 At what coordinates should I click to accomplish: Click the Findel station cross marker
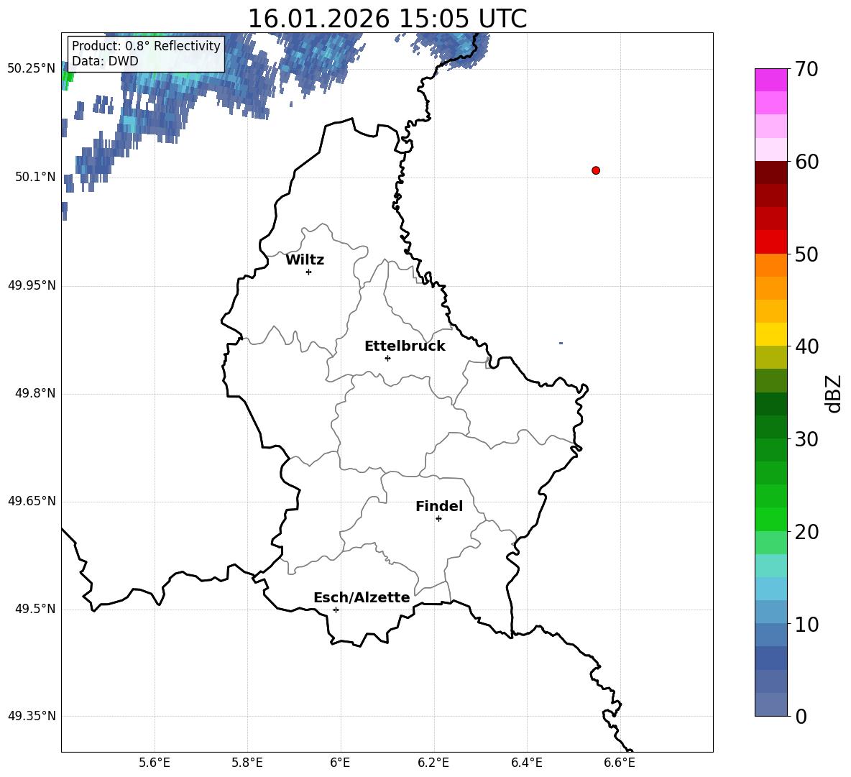(439, 519)
